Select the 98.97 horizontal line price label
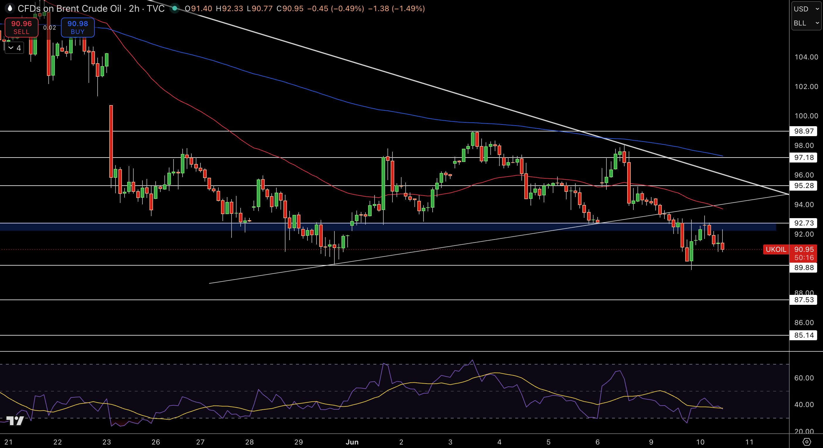The image size is (823, 448). click(804, 131)
